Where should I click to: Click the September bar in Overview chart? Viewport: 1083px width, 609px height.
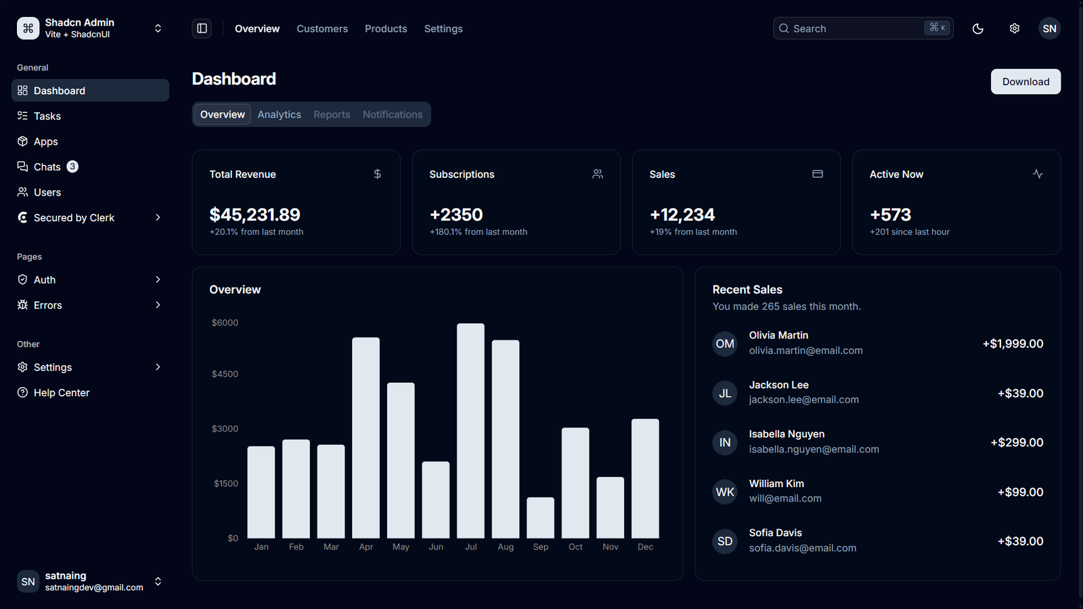tap(540, 518)
